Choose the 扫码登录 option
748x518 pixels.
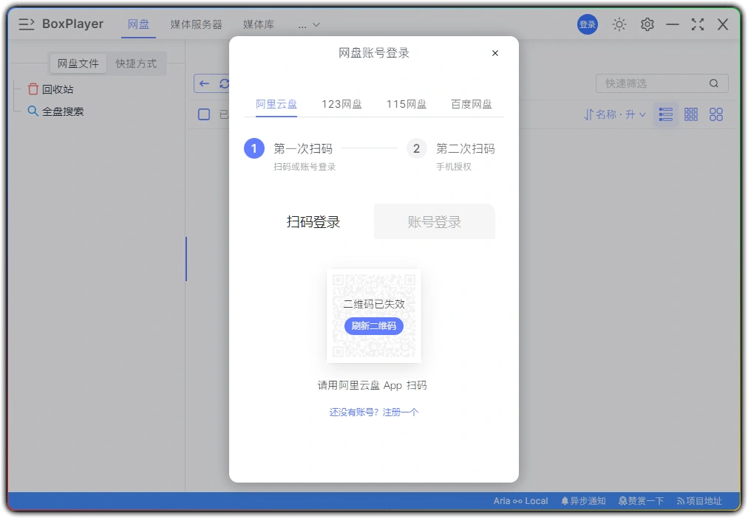313,222
